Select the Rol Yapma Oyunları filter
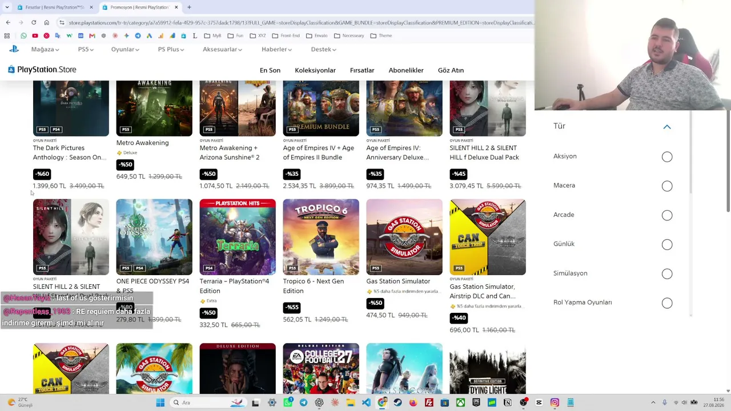The height and width of the screenshot is (411, 731). [x=667, y=303]
